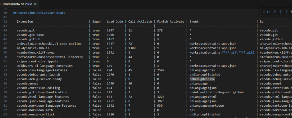Close the Rendimiento de inicio tab
This screenshot has width=292, height=118.
tap(35, 4)
